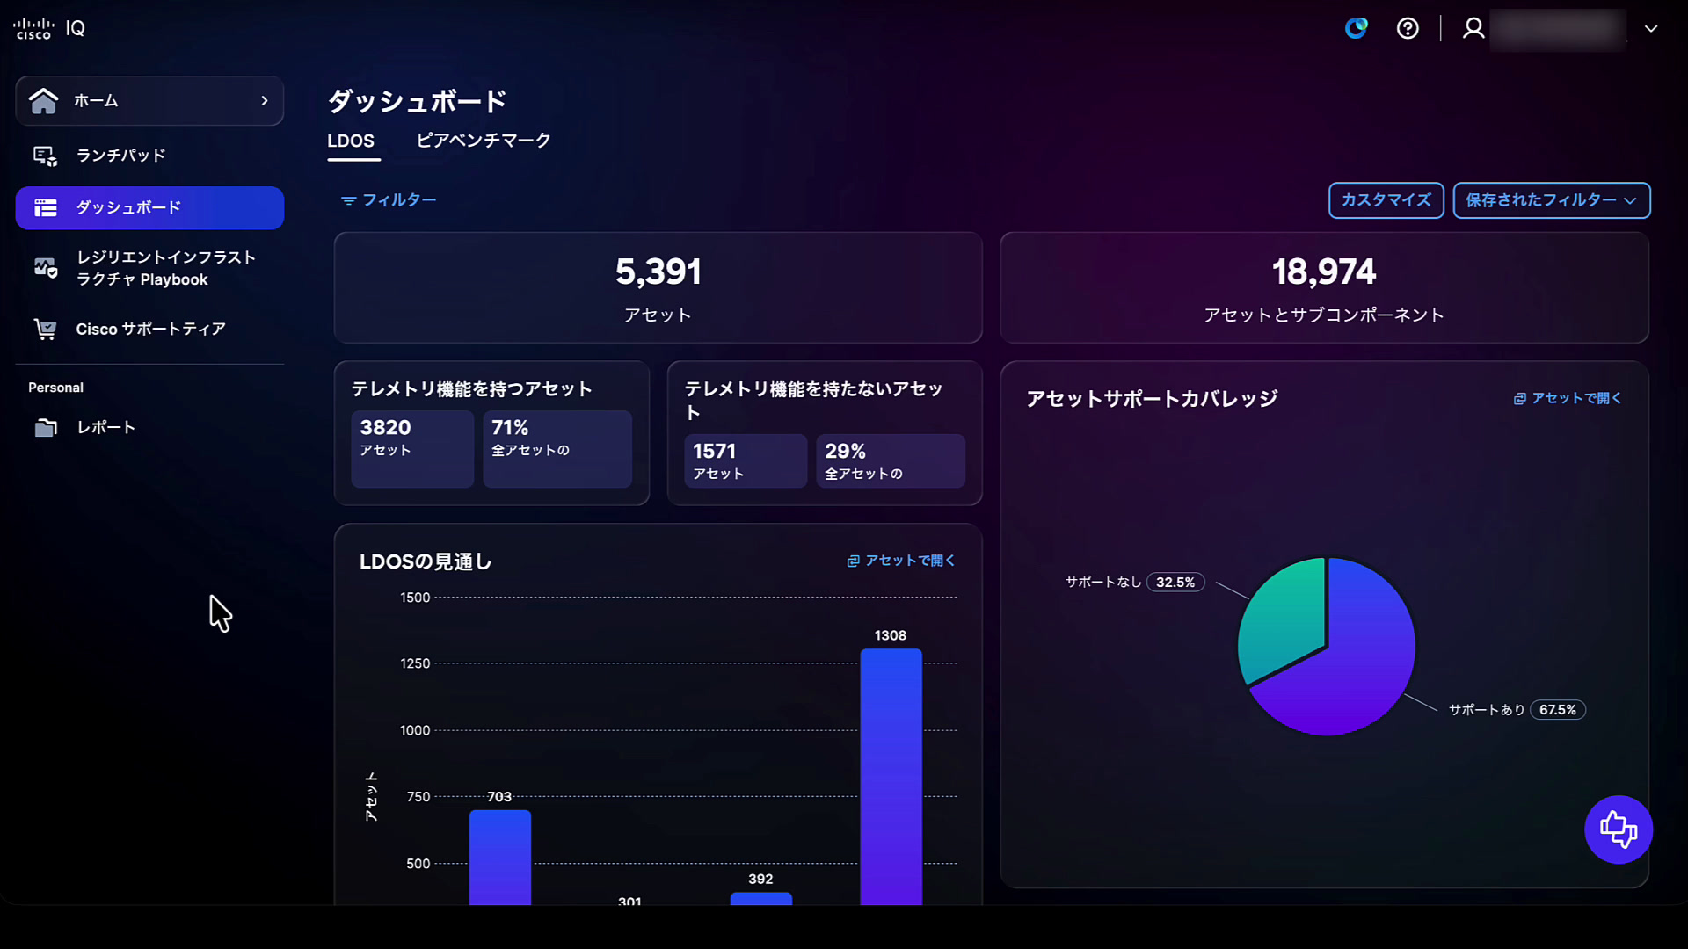Switch to the ピアベンチマーク tab
The height and width of the screenshot is (949, 1688).
point(484,141)
